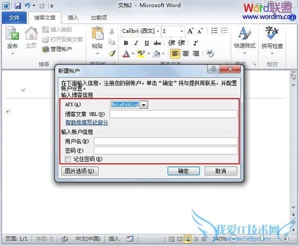299x246 pixels.
Task: Select the Format Painter brush
Action: point(112,53)
